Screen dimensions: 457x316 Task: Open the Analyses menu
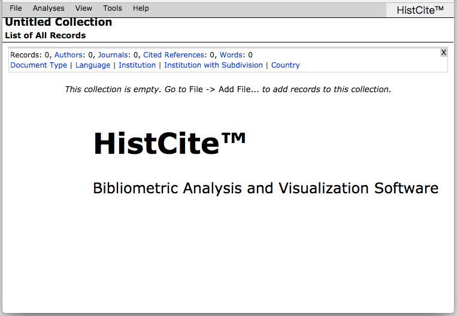(49, 8)
